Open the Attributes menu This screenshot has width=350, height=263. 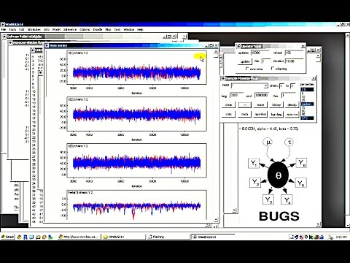[x=34, y=29]
